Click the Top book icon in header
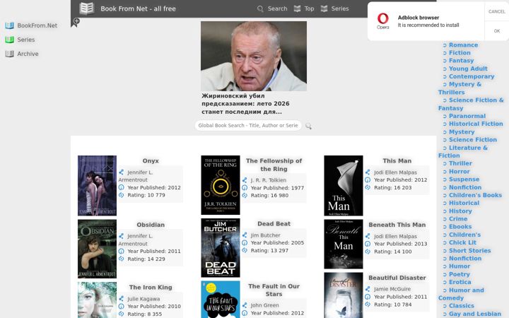 [297, 8]
